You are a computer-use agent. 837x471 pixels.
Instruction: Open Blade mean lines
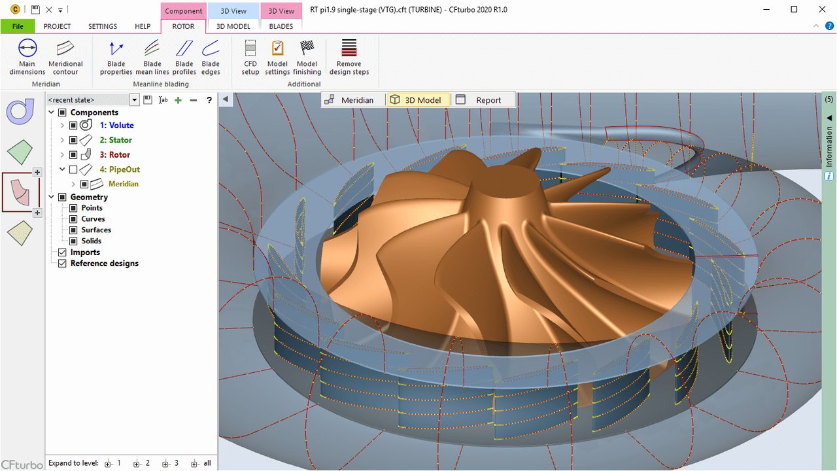point(152,57)
